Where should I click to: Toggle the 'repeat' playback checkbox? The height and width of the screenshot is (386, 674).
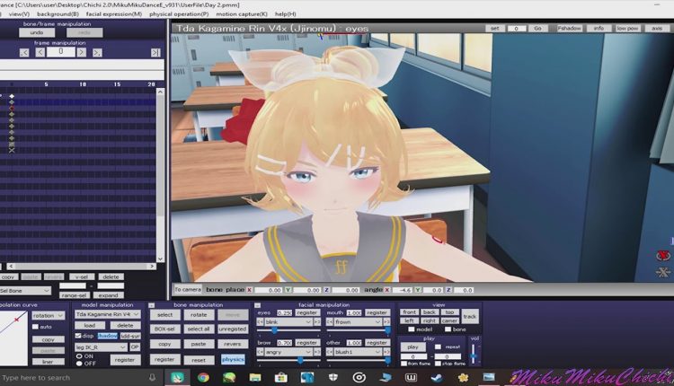pyautogui.click(x=438, y=347)
